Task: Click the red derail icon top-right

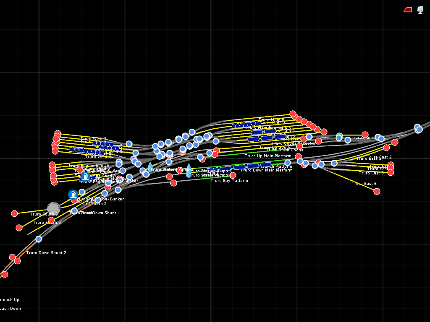Action: click(408, 10)
